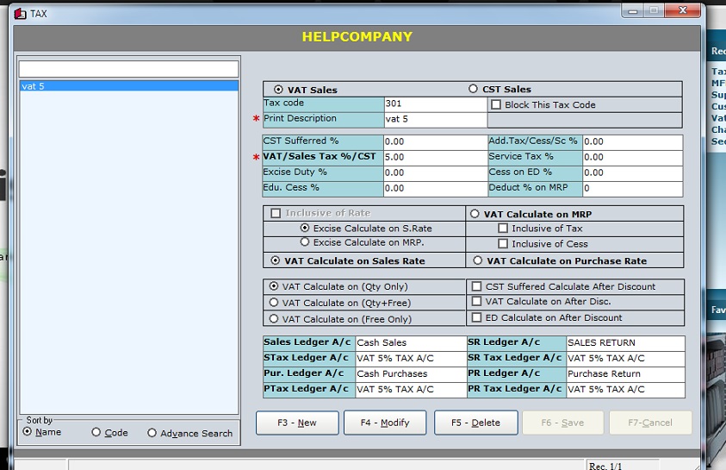Choose Excise Calculate on MRP option
The width and height of the screenshot is (726, 470).
(x=304, y=243)
